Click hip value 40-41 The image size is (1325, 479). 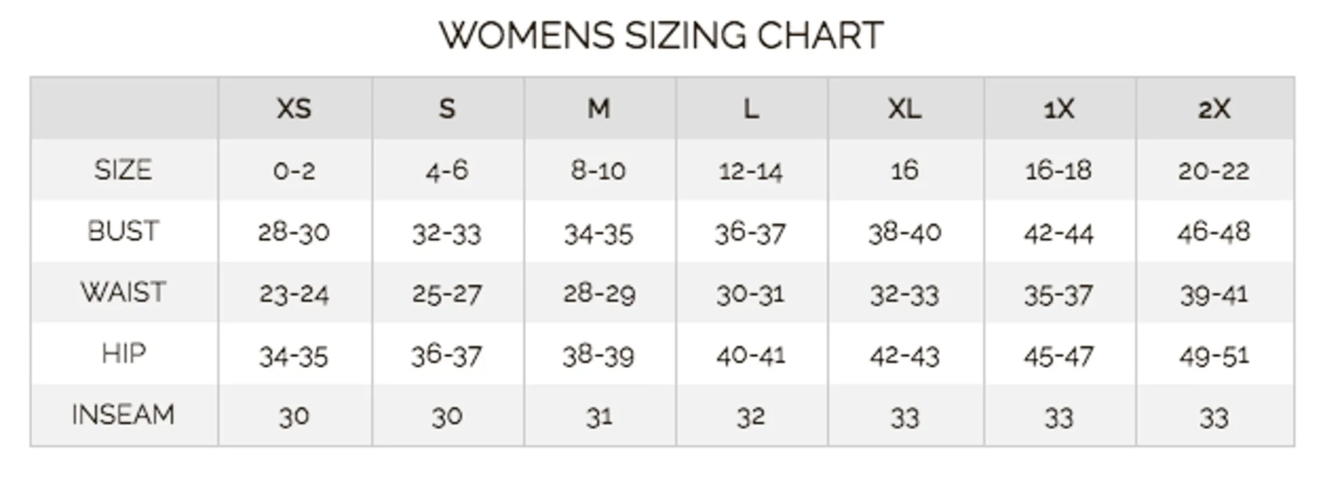click(x=751, y=356)
